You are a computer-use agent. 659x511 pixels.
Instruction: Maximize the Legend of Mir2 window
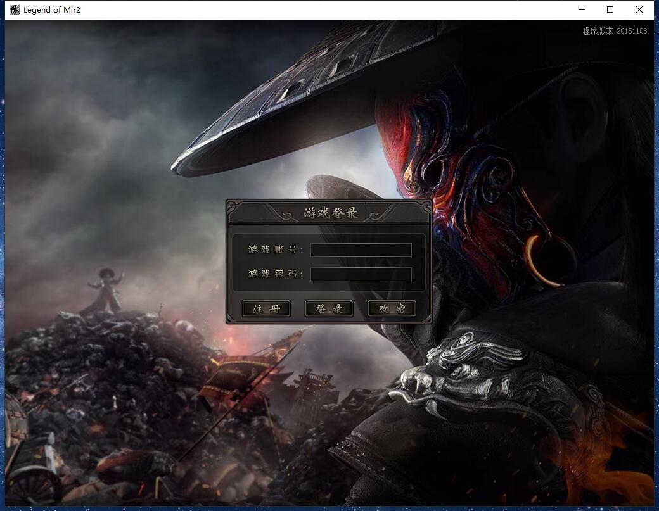[610, 9]
